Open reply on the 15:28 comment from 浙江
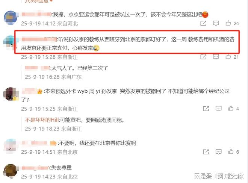The height and width of the screenshot is (183, 248). [216, 57]
